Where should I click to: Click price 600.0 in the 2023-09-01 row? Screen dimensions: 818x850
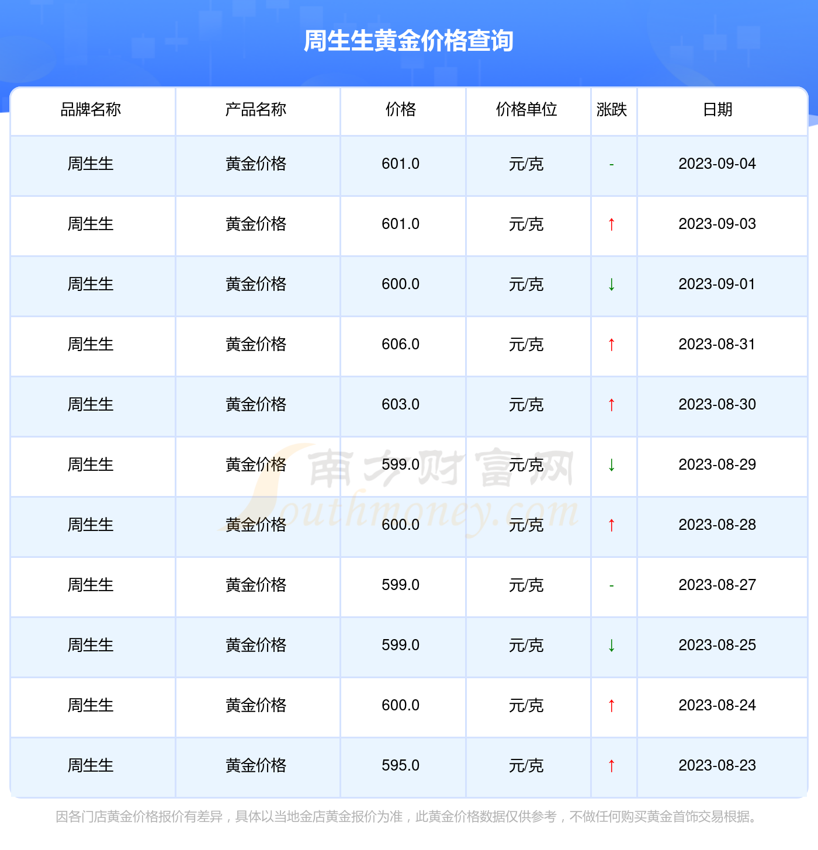point(401,285)
